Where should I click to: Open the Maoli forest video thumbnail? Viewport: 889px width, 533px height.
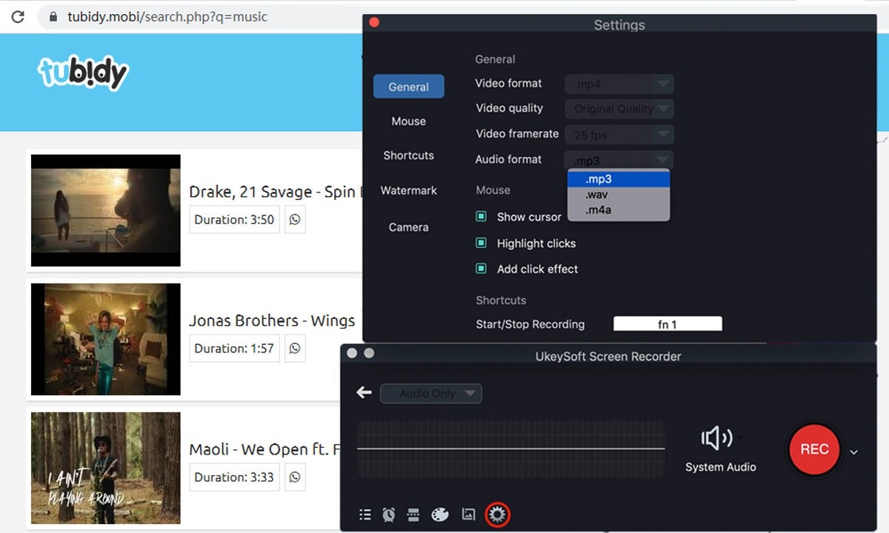point(106,468)
